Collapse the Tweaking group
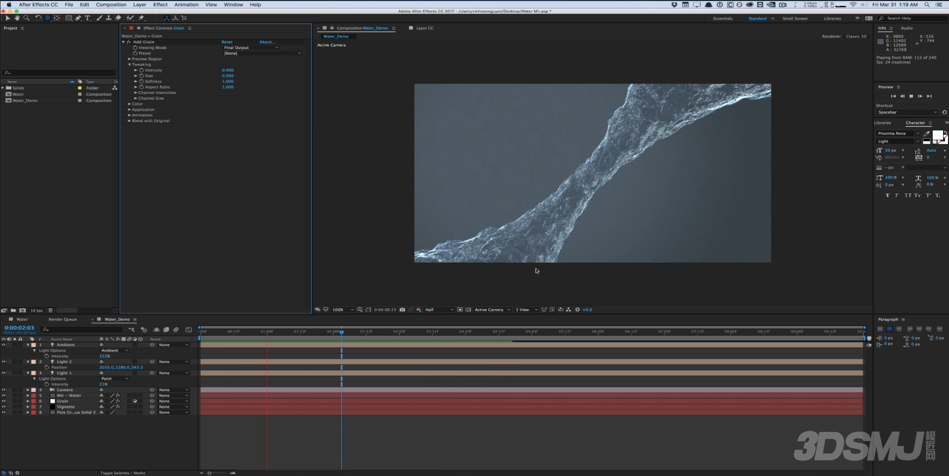The width and height of the screenshot is (949, 476). [130, 65]
